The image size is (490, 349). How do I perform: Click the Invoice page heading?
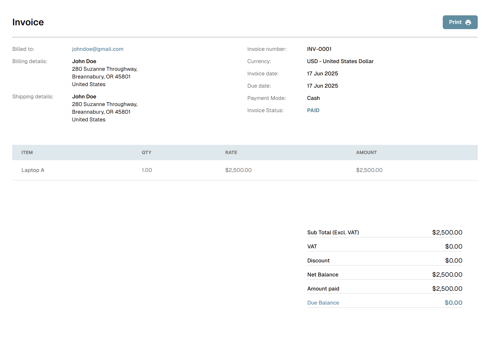28,22
